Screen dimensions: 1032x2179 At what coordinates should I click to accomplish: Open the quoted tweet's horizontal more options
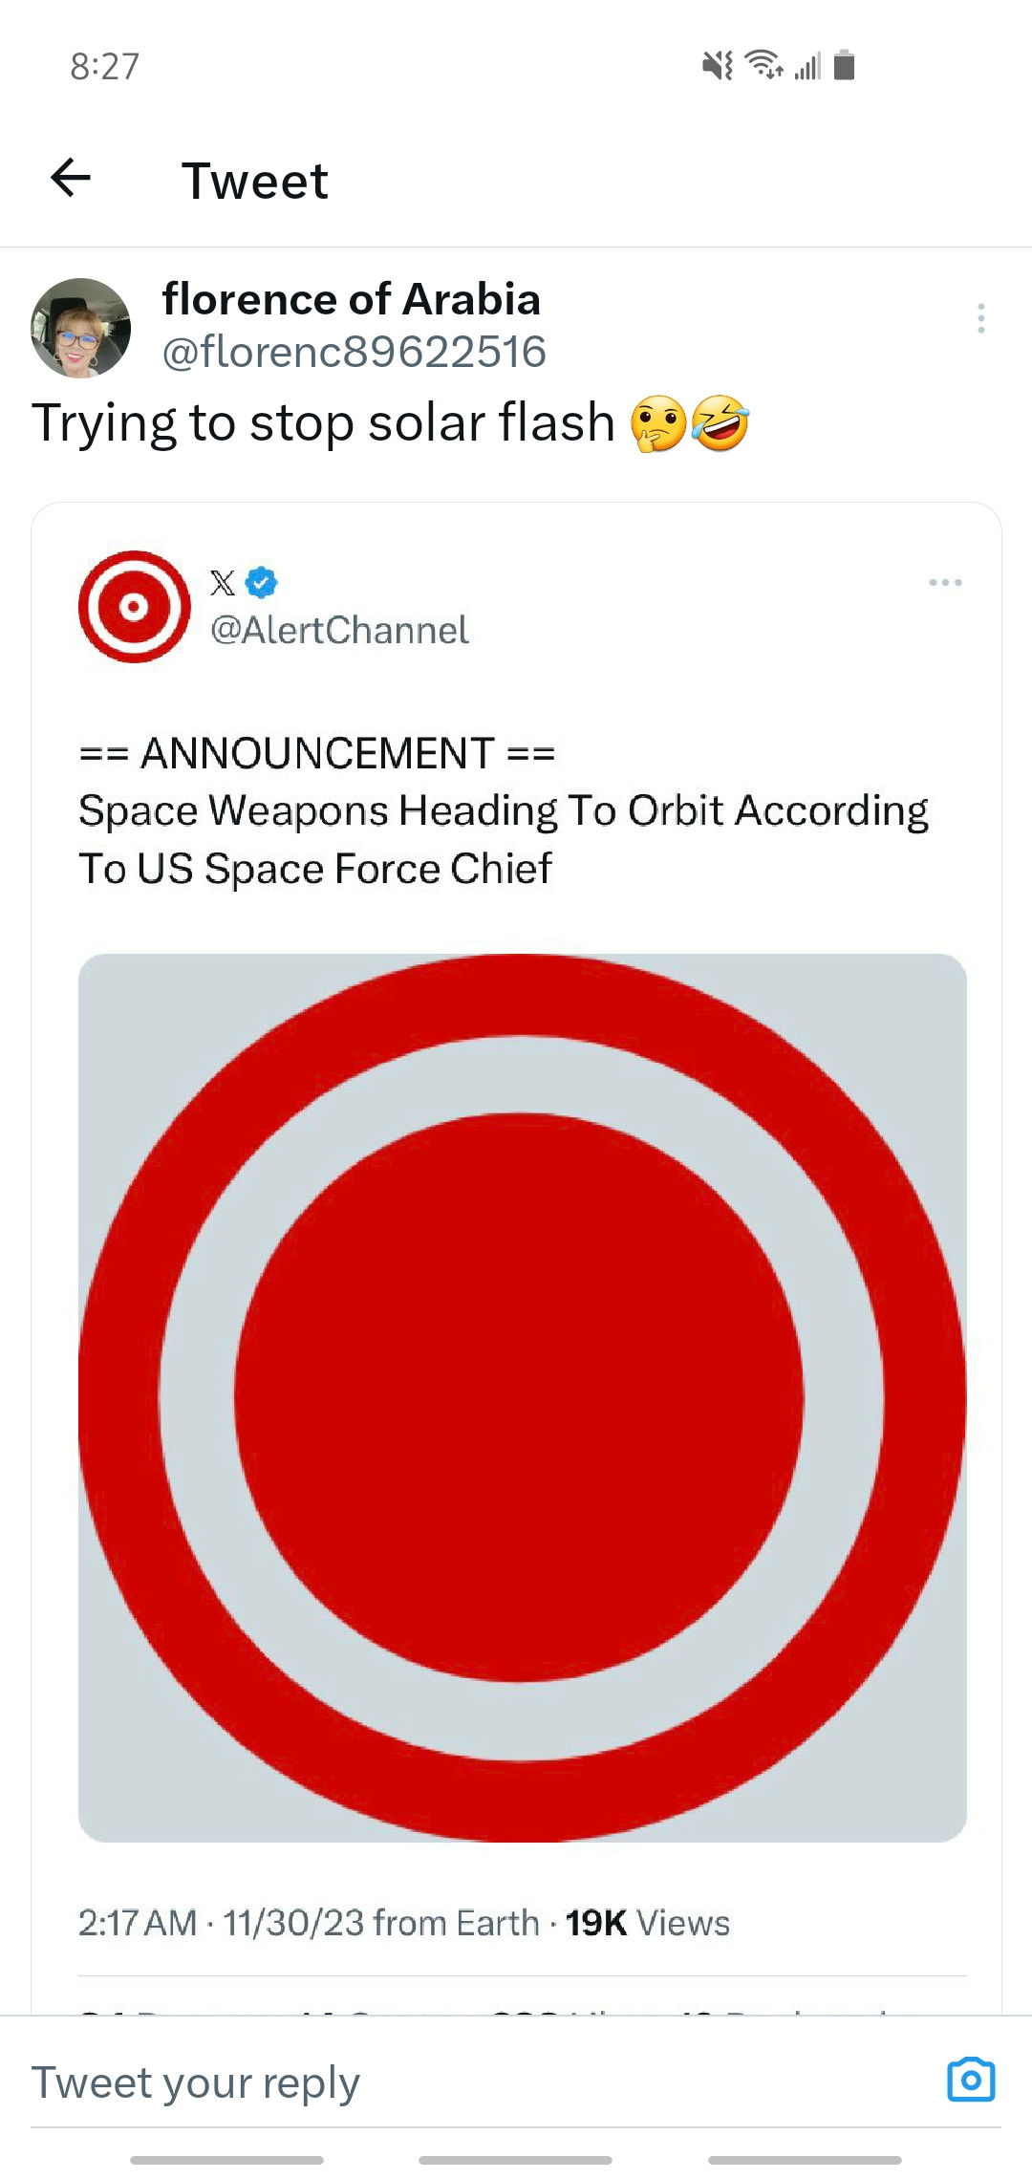(x=945, y=582)
